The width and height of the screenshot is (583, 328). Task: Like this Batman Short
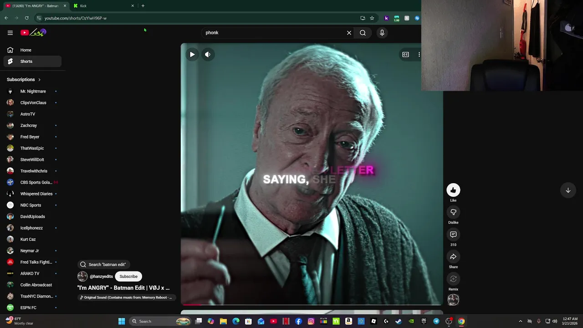[x=453, y=190]
